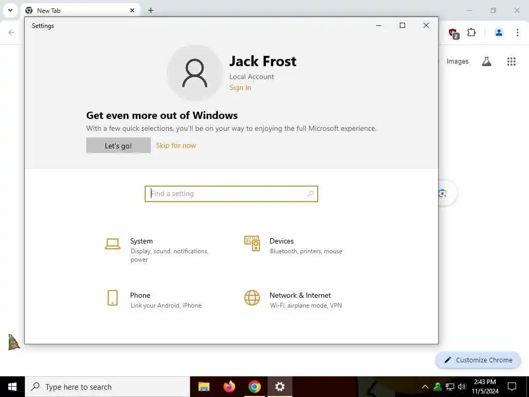529x397 pixels.
Task: Click the green user icon in system tray
Action: (438, 387)
